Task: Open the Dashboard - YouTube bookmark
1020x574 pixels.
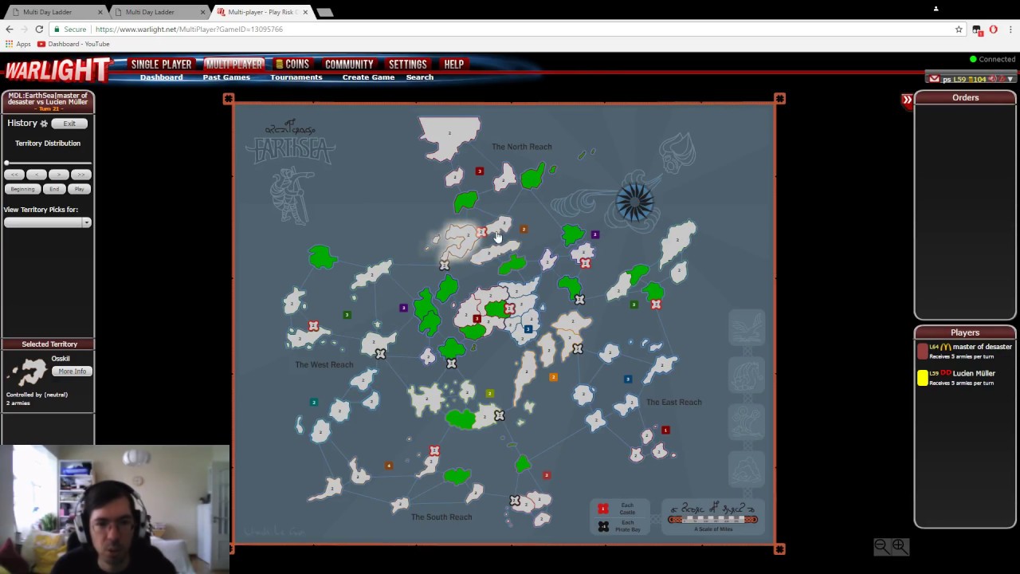Action: 73,44
